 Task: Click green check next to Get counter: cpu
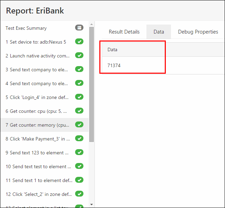coord(79,111)
